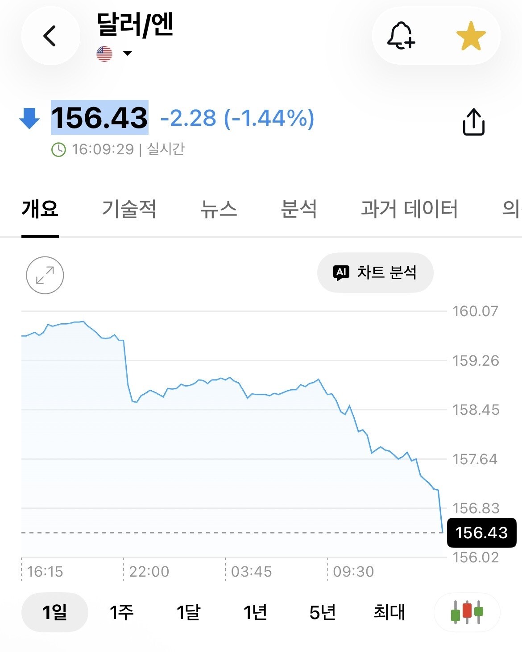Viewport: 522px width, 652px height.
Task: Tap the 156.43 current price label on chart
Action: [x=482, y=532]
